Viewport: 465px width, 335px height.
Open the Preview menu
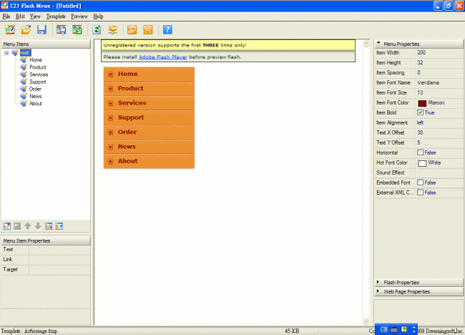[79, 16]
